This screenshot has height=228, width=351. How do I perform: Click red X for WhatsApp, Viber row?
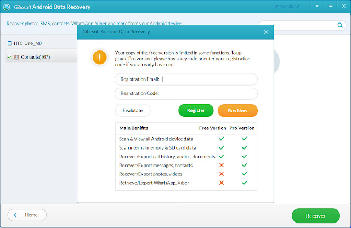[222, 183]
